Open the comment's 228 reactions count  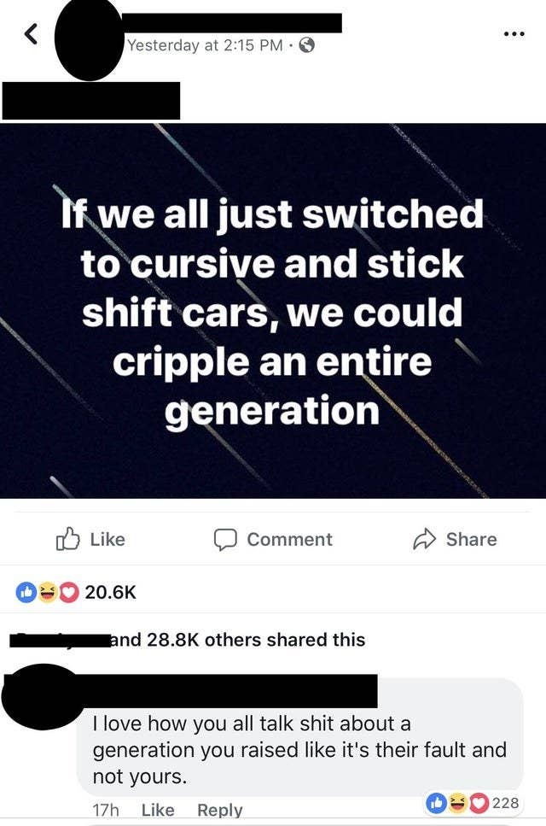coord(506,803)
